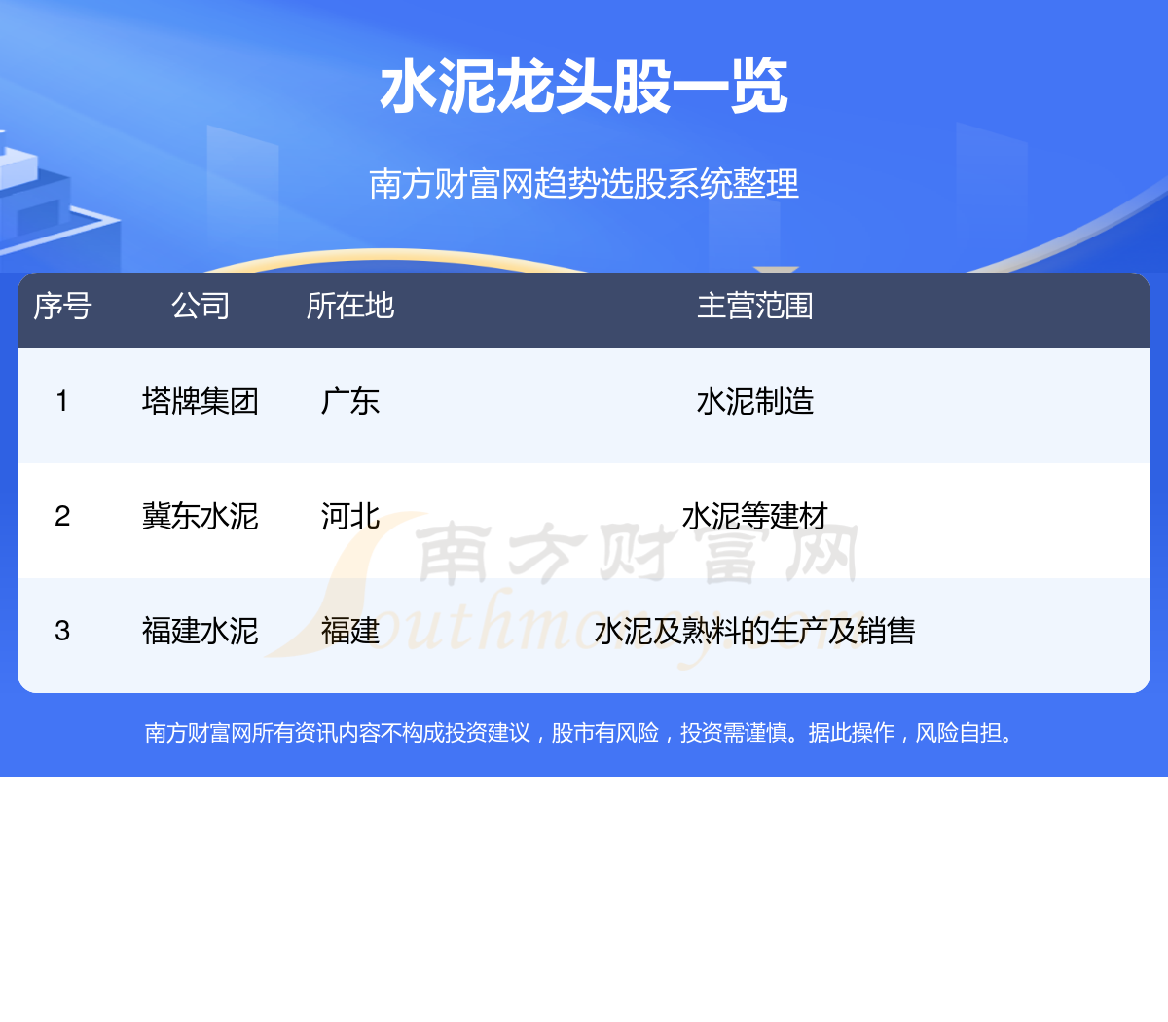
Task: Click location cell 河北
Action: pos(350,516)
